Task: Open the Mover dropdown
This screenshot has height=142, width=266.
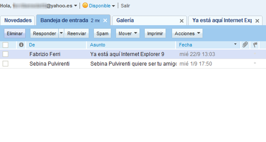Action: tap(128, 33)
